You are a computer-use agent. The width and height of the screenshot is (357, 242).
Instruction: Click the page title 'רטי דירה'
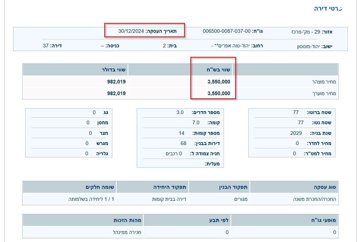coord(328,9)
